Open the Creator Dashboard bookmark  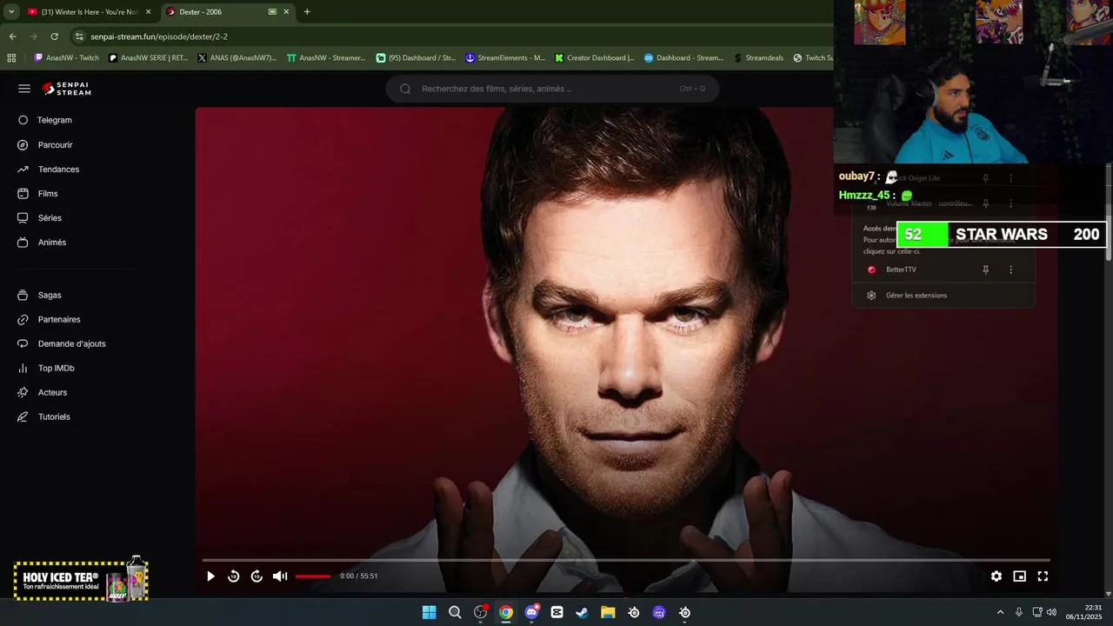point(595,58)
